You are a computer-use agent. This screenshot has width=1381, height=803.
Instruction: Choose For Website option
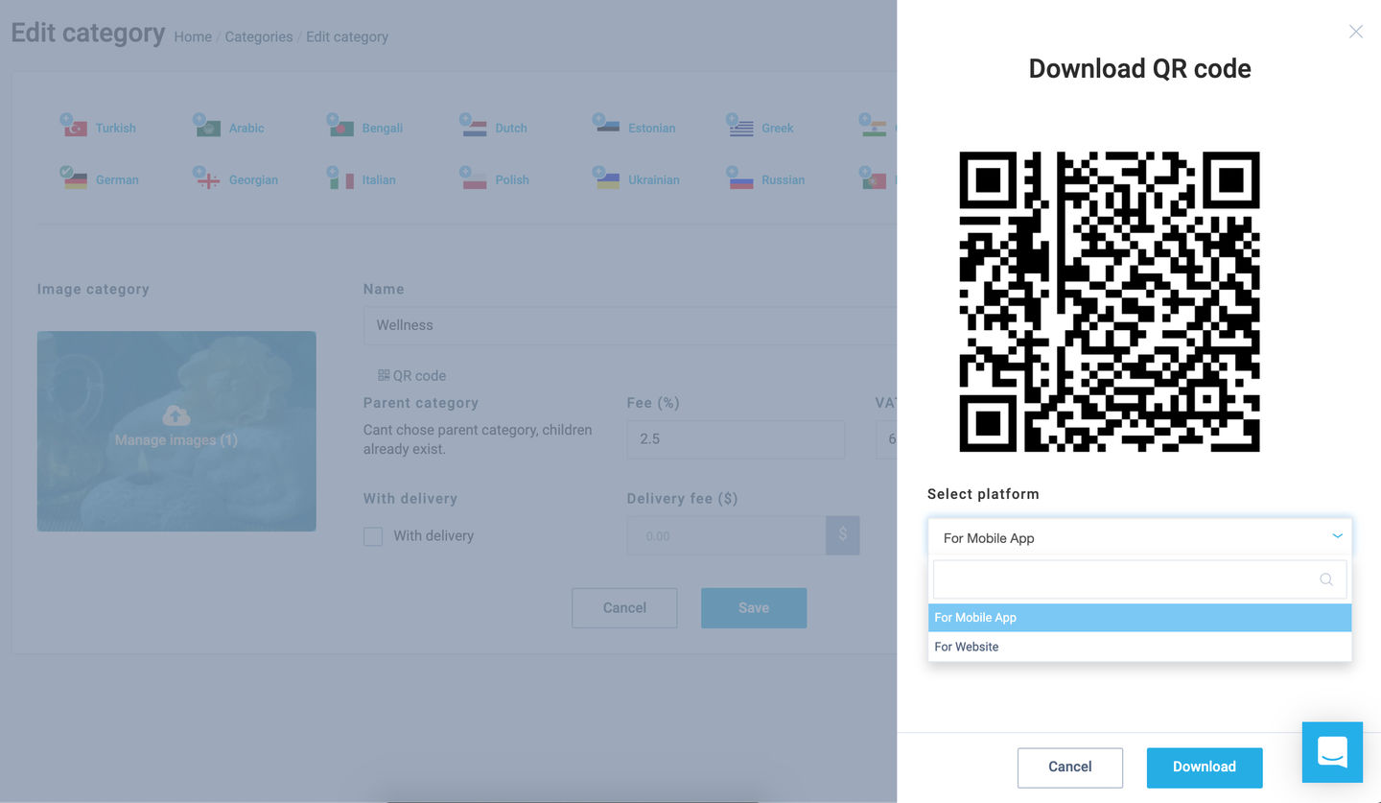pyautogui.click(x=1139, y=647)
